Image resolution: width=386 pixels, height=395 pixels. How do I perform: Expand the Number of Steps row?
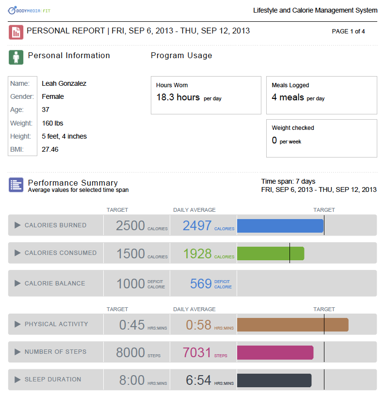[x=17, y=352]
